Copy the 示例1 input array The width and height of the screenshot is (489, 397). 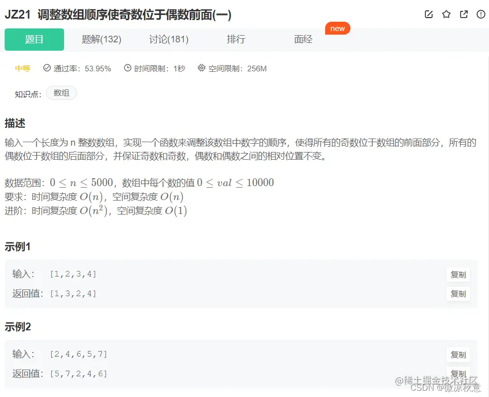458,274
